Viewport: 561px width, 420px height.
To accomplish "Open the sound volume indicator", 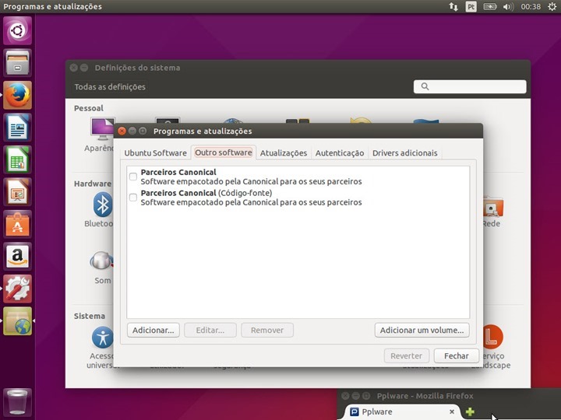I will (508, 6).
